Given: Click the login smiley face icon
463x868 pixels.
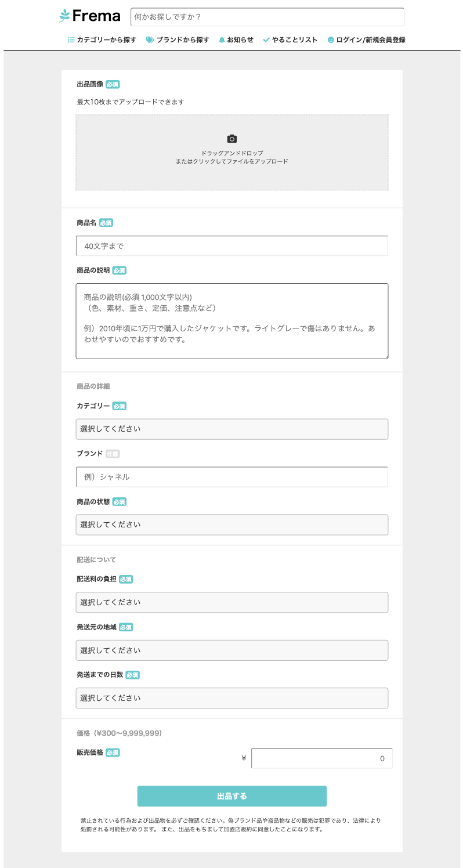Looking at the screenshot, I should tap(331, 40).
